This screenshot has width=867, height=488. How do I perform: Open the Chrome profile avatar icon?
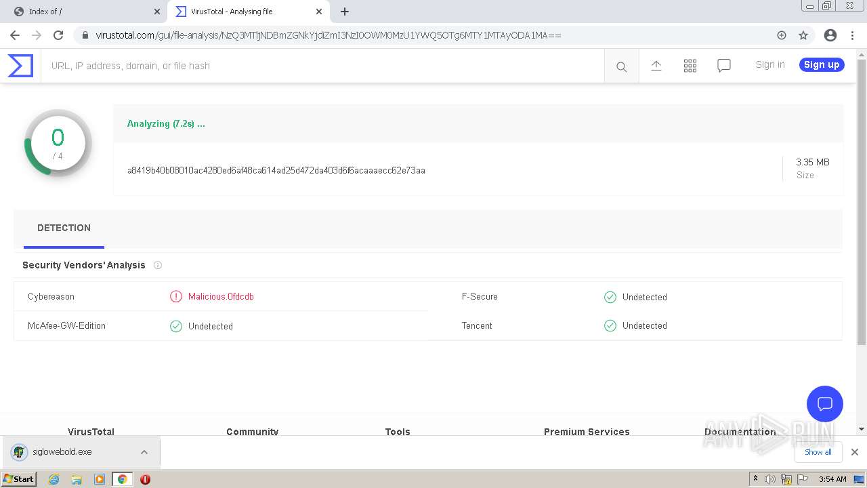coord(830,35)
